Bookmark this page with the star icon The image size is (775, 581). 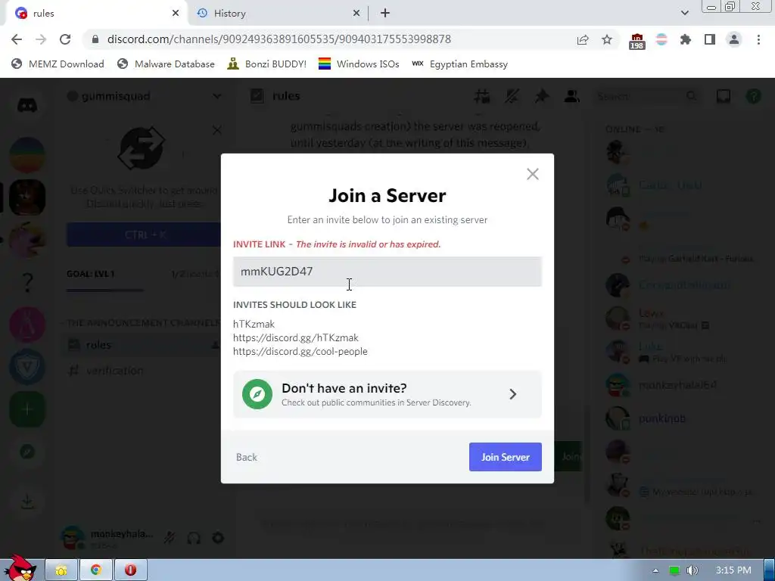pyautogui.click(x=607, y=39)
